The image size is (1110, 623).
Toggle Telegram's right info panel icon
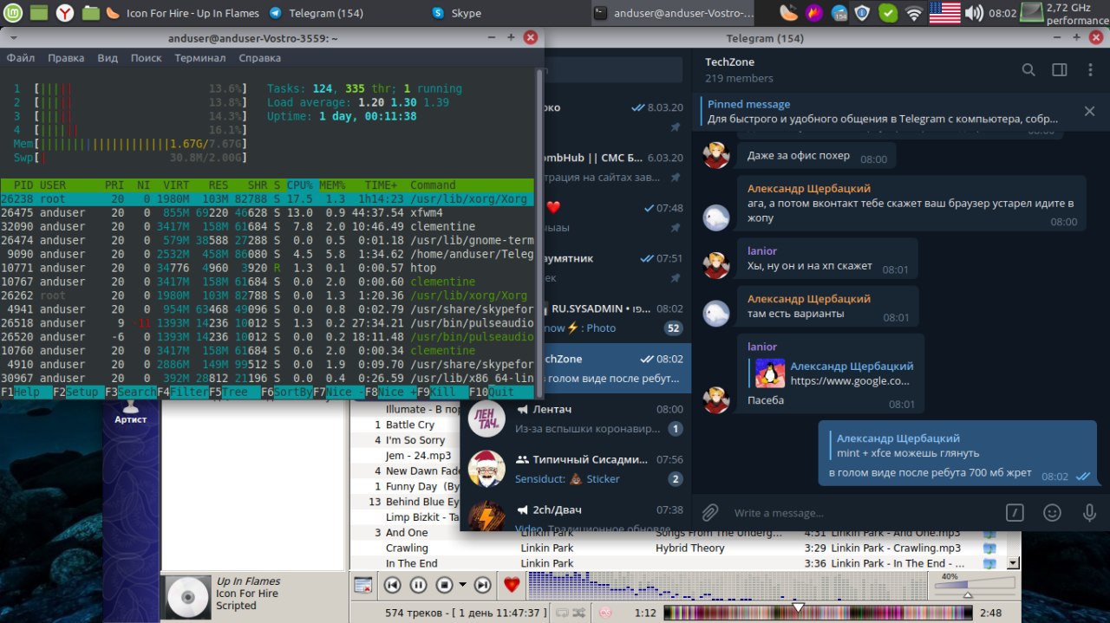(x=1059, y=70)
